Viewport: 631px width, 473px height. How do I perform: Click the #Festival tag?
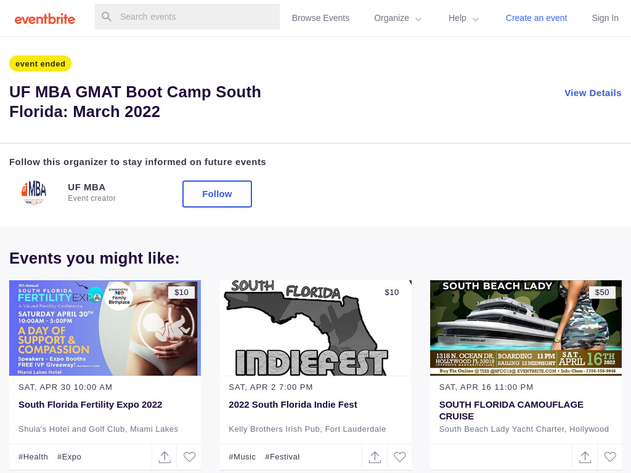click(282, 457)
